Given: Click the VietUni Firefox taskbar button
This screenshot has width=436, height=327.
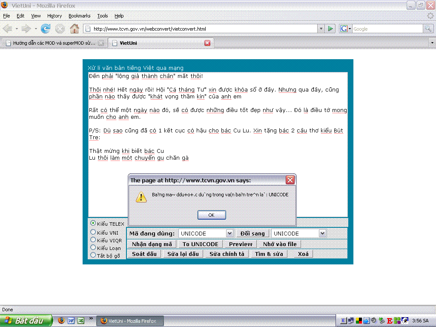Looking at the screenshot, I should click(130, 321).
